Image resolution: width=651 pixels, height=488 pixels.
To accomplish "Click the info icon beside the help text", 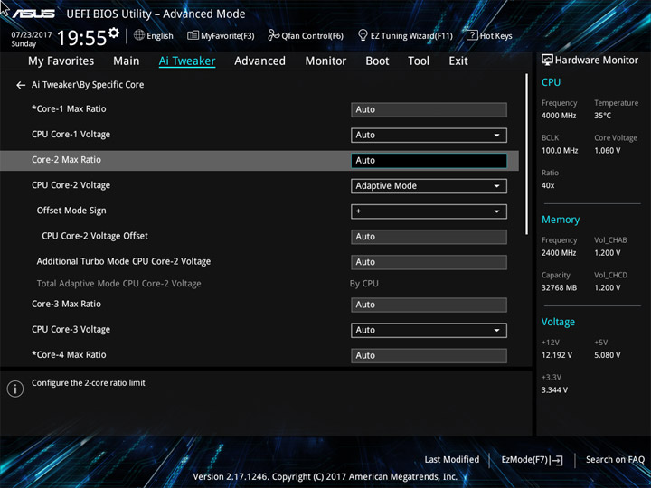I will [x=15, y=389].
